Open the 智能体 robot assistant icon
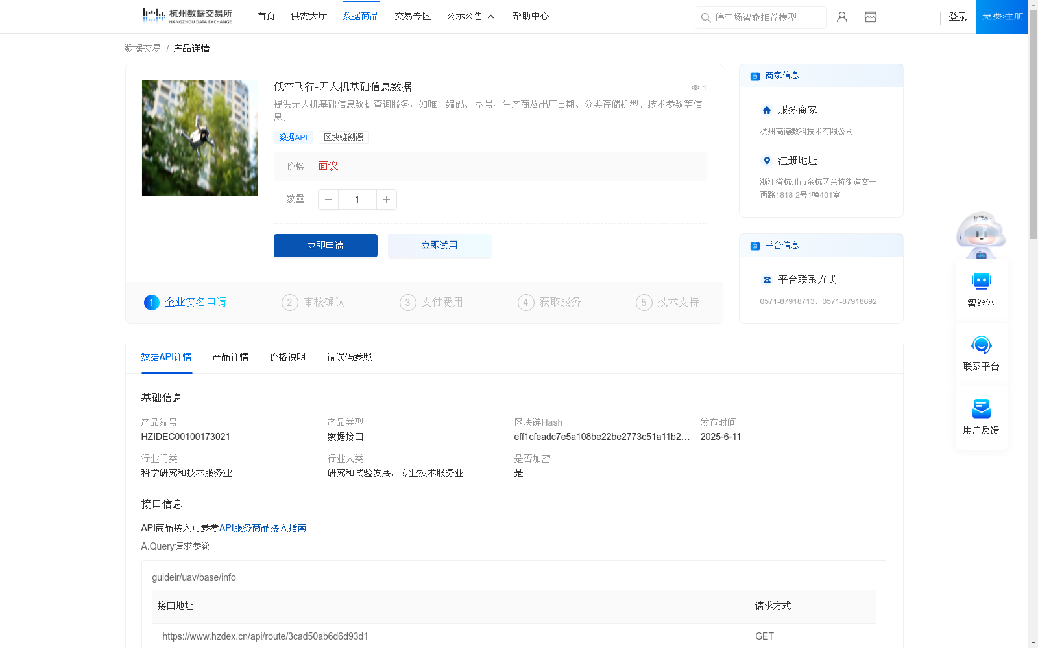Viewport: 1038px width, 648px height. pos(981,281)
